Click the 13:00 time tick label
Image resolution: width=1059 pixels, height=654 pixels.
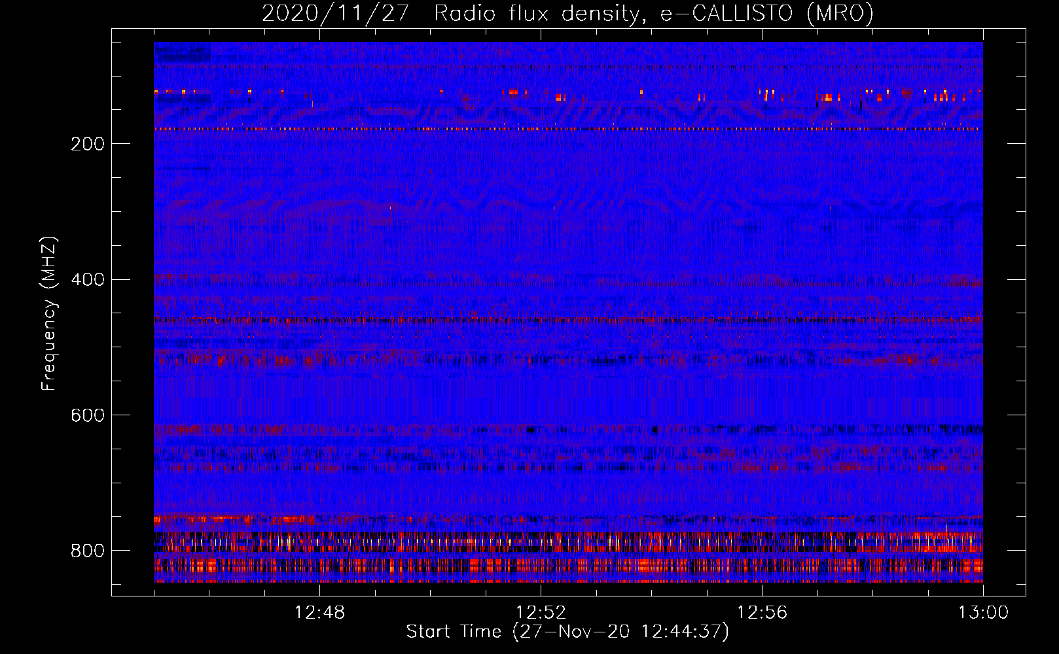[983, 613]
